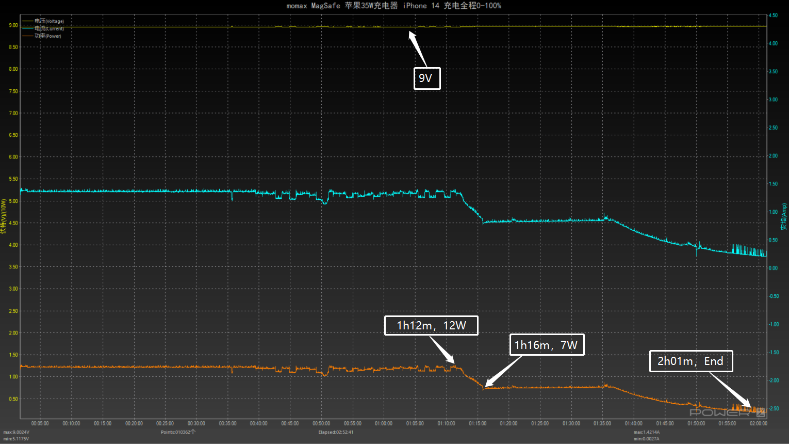The height and width of the screenshot is (444, 789).
Task: Click the 01:15:00 time axis label
Action: click(x=478, y=423)
